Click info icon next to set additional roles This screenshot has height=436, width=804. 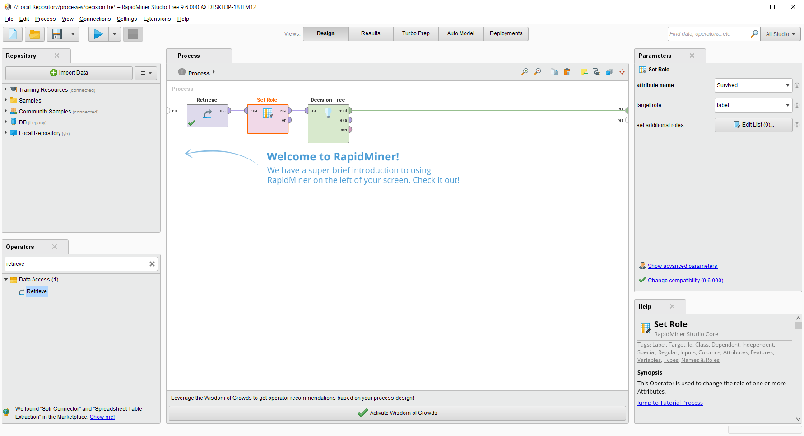[797, 125]
